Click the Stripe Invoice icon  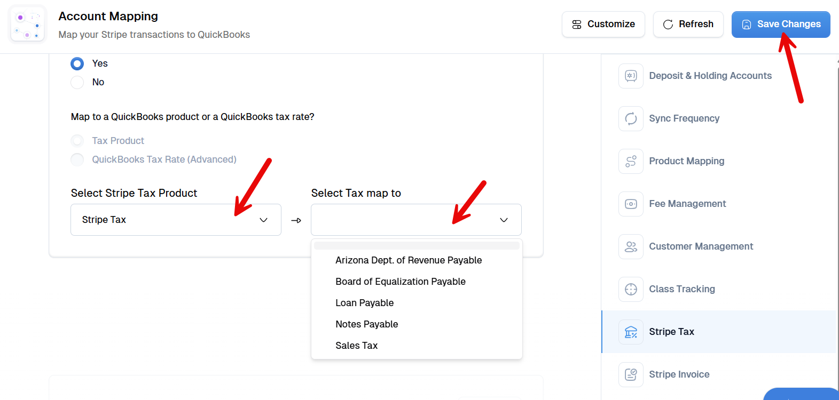(631, 374)
